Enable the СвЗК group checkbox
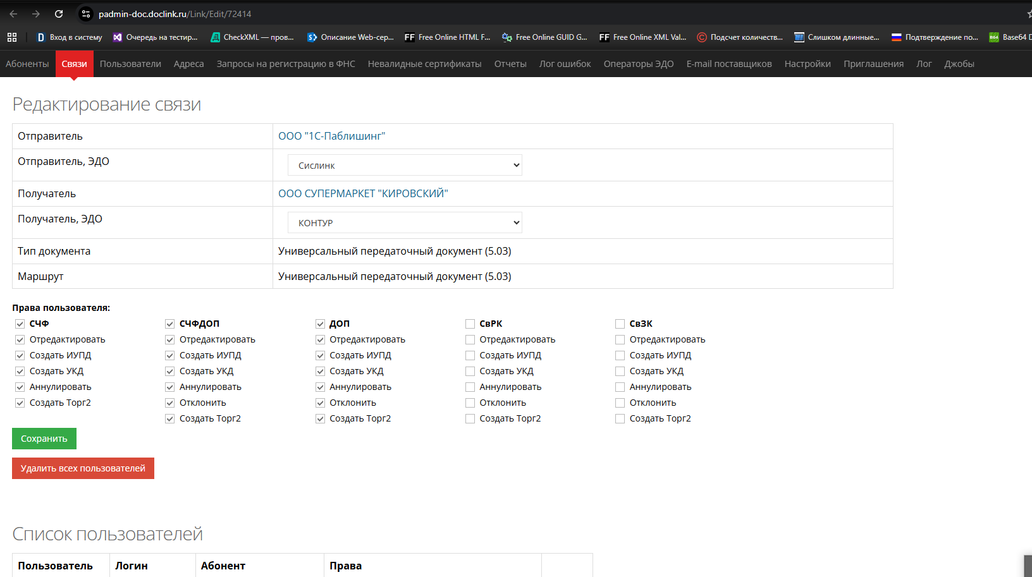Image resolution: width=1032 pixels, height=577 pixels. click(620, 324)
